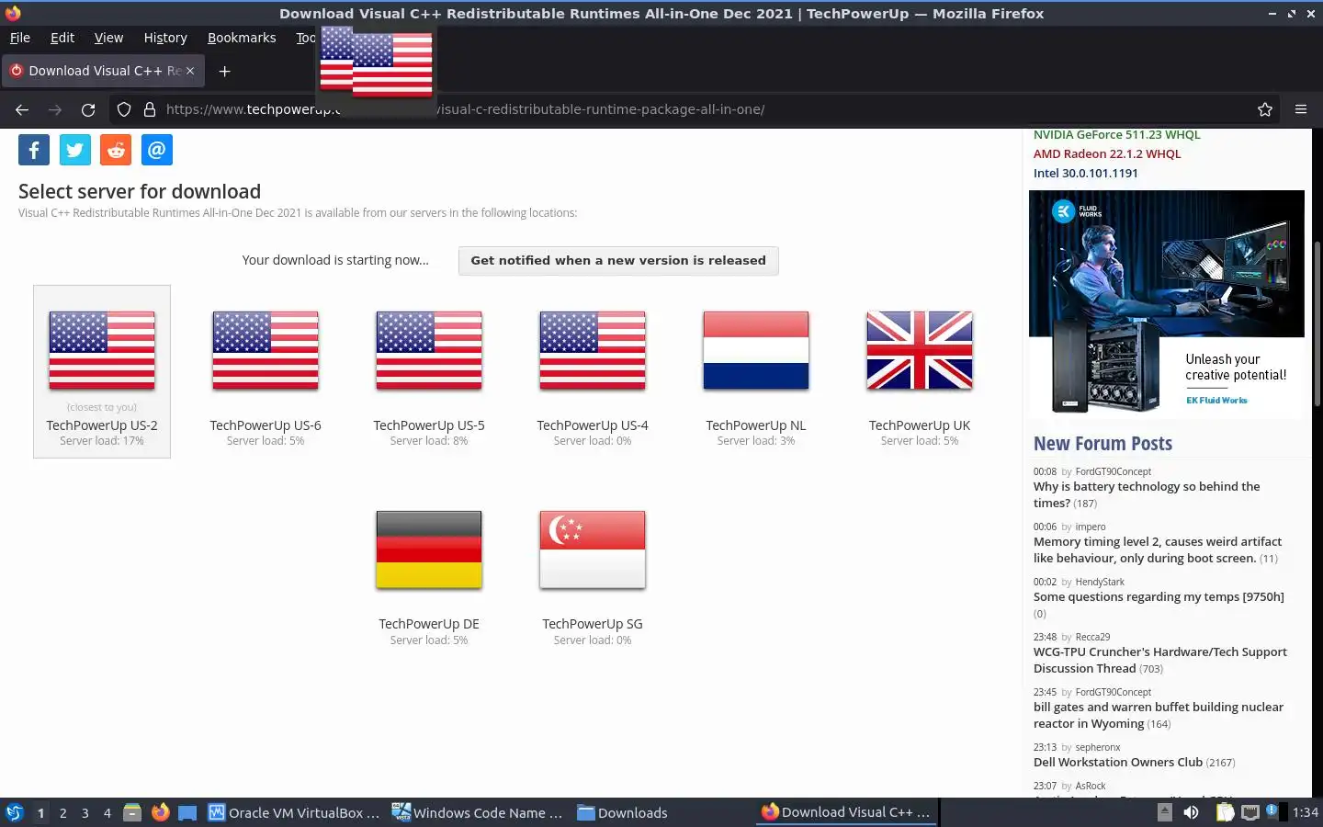
Task: Click TechPowerUp US-6 server name
Action: click(266, 425)
